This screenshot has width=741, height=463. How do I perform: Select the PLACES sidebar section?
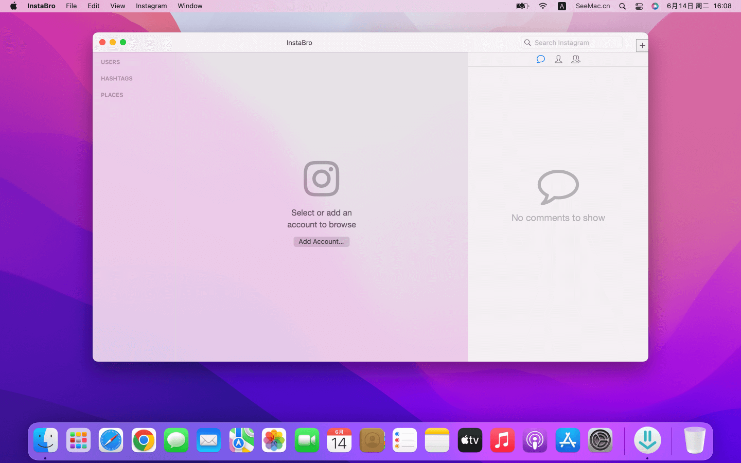[112, 95]
